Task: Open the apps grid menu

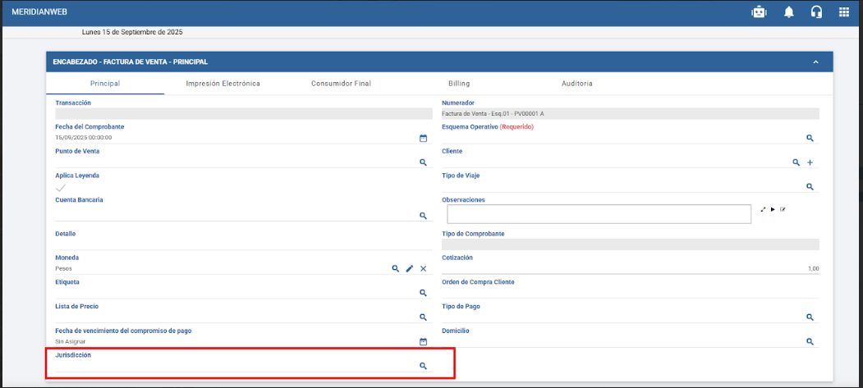Action: pos(844,12)
